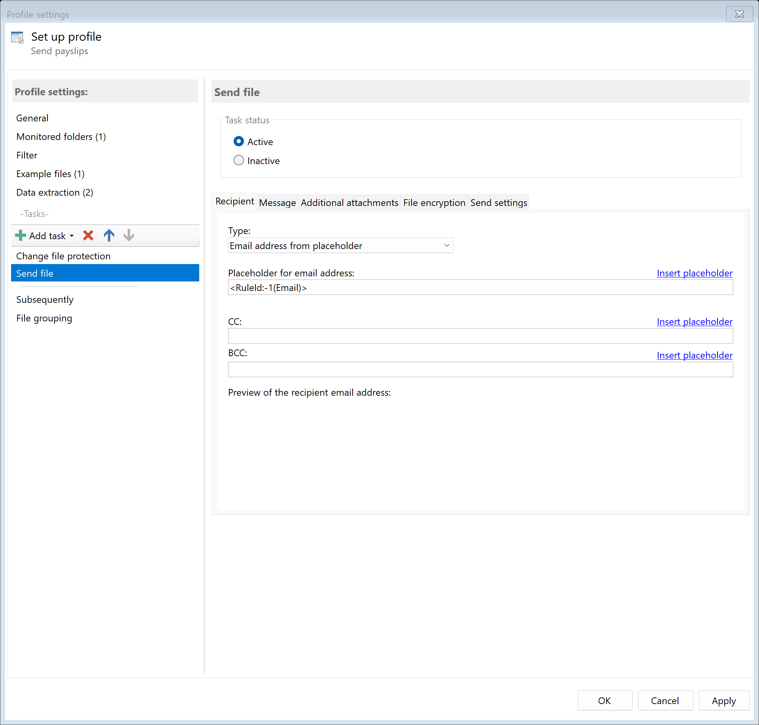Select the Change file protection task
Image resolution: width=759 pixels, height=725 pixels.
[x=63, y=256]
